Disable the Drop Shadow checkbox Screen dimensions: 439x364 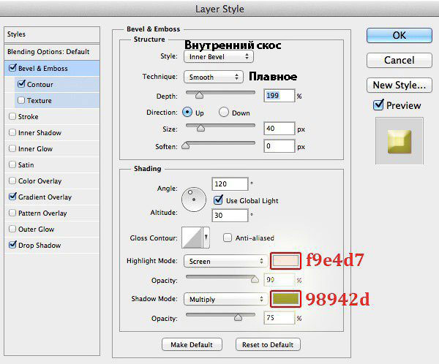coord(12,245)
